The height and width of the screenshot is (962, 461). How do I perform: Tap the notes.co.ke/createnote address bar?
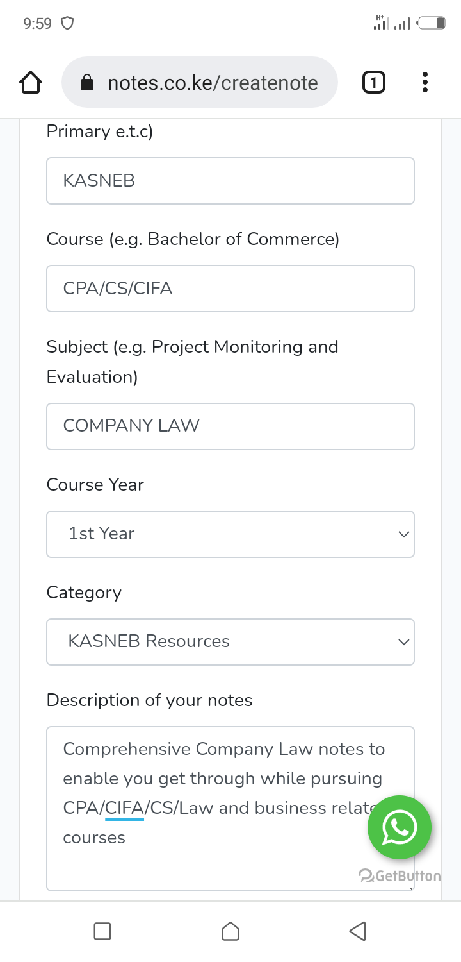coord(212,83)
